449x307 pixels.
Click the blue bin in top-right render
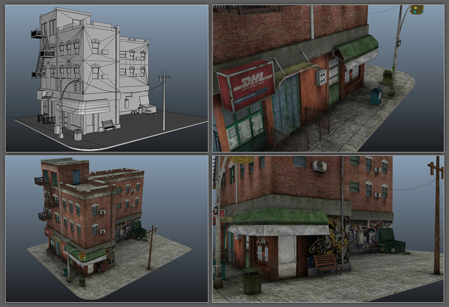(x=375, y=96)
